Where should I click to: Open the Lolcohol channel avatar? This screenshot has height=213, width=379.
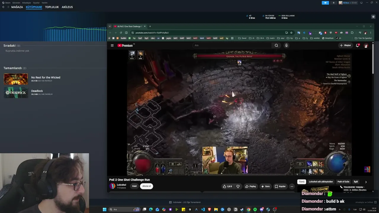click(112, 186)
